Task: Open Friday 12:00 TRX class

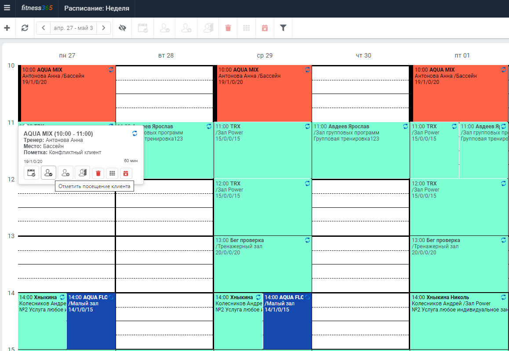Action: tap(459, 207)
